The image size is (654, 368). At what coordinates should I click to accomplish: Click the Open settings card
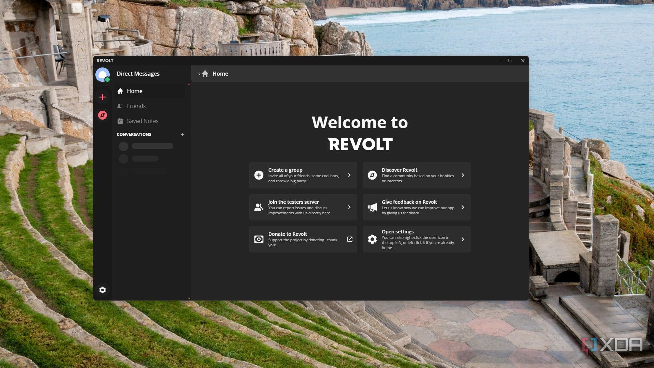point(417,239)
